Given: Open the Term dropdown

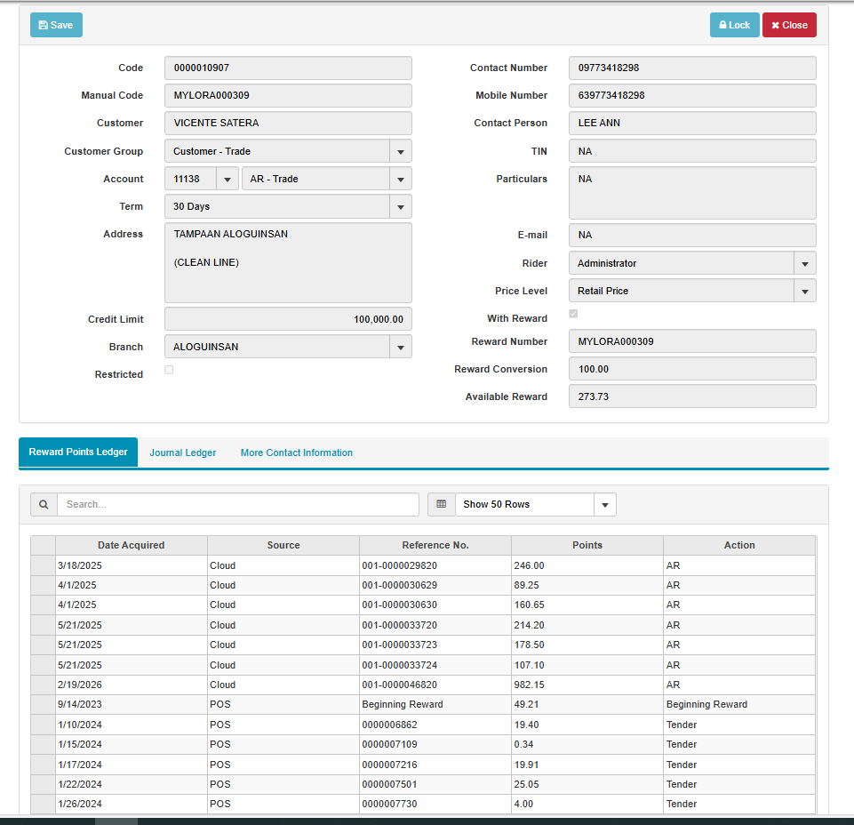Looking at the screenshot, I should pyautogui.click(x=400, y=206).
